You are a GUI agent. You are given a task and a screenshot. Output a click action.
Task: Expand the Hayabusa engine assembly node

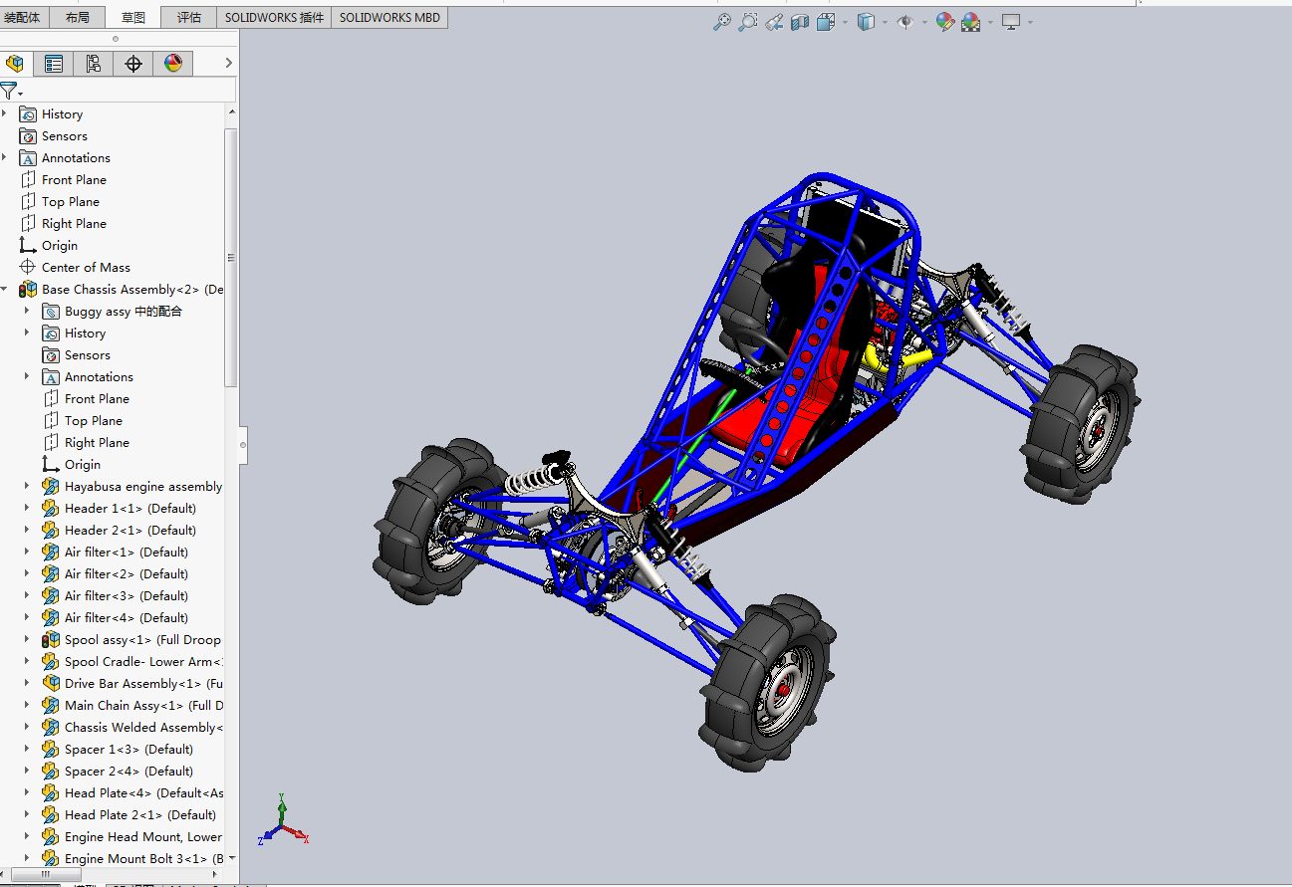tap(27, 486)
